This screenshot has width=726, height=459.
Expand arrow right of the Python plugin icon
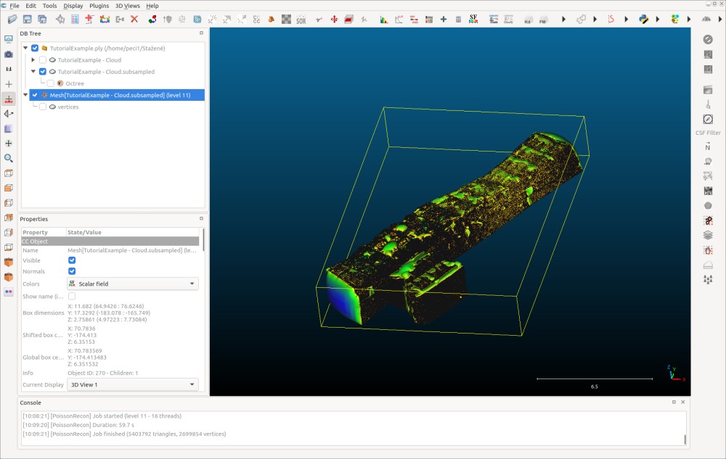point(658,20)
